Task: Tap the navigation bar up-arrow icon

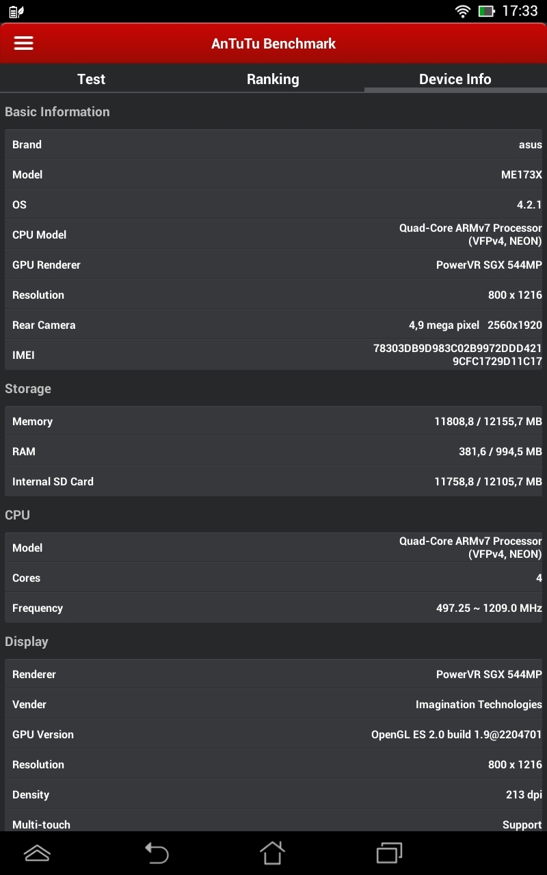Action: 37,852
